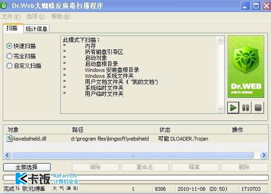Stop the scan with the square button
Viewport: 271px width, 194px height.
(258, 108)
